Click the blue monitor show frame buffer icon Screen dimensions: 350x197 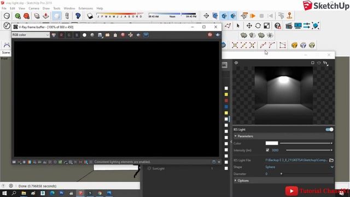pyautogui.click(x=297, y=26)
